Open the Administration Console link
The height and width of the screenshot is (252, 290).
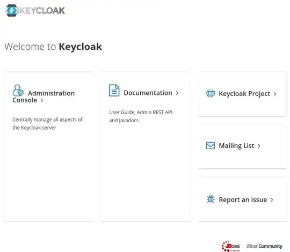pos(44,97)
